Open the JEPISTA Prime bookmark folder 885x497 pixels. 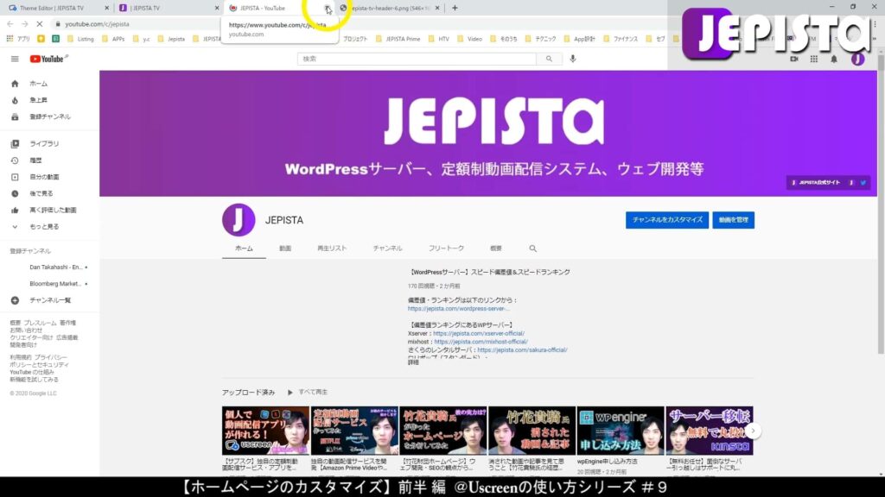pos(398,39)
